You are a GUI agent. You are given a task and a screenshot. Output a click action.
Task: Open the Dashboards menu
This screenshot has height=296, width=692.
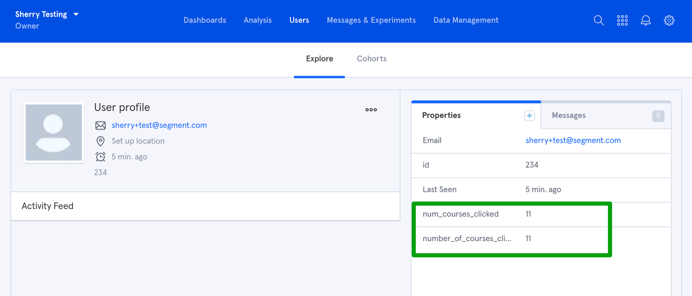pyautogui.click(x=205, y=20)
